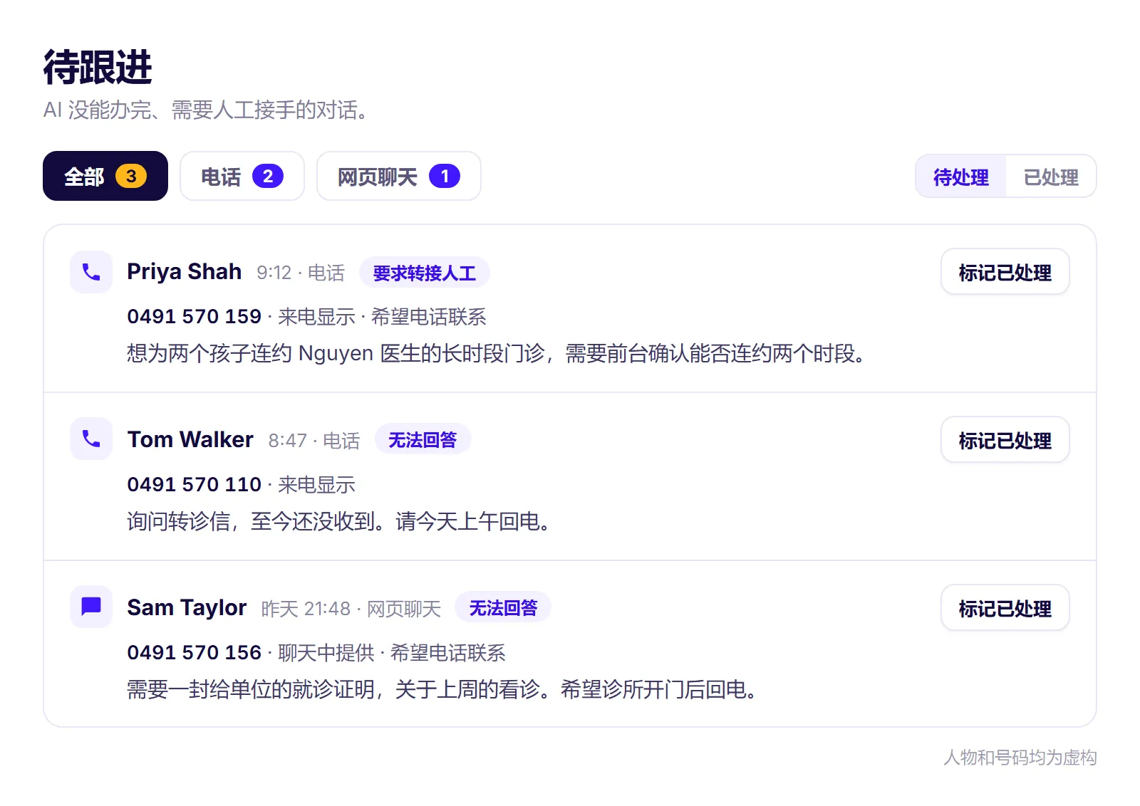Click the 无法回答 tag on Tom Walker
The width and height of the screenshot is (1140, 806).
point(423,440)
